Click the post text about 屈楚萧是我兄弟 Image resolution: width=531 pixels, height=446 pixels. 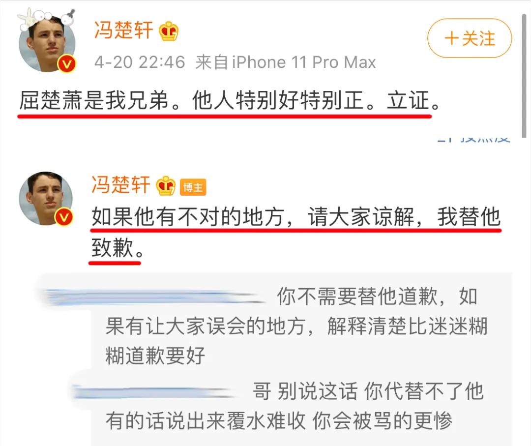pos(230,101)
